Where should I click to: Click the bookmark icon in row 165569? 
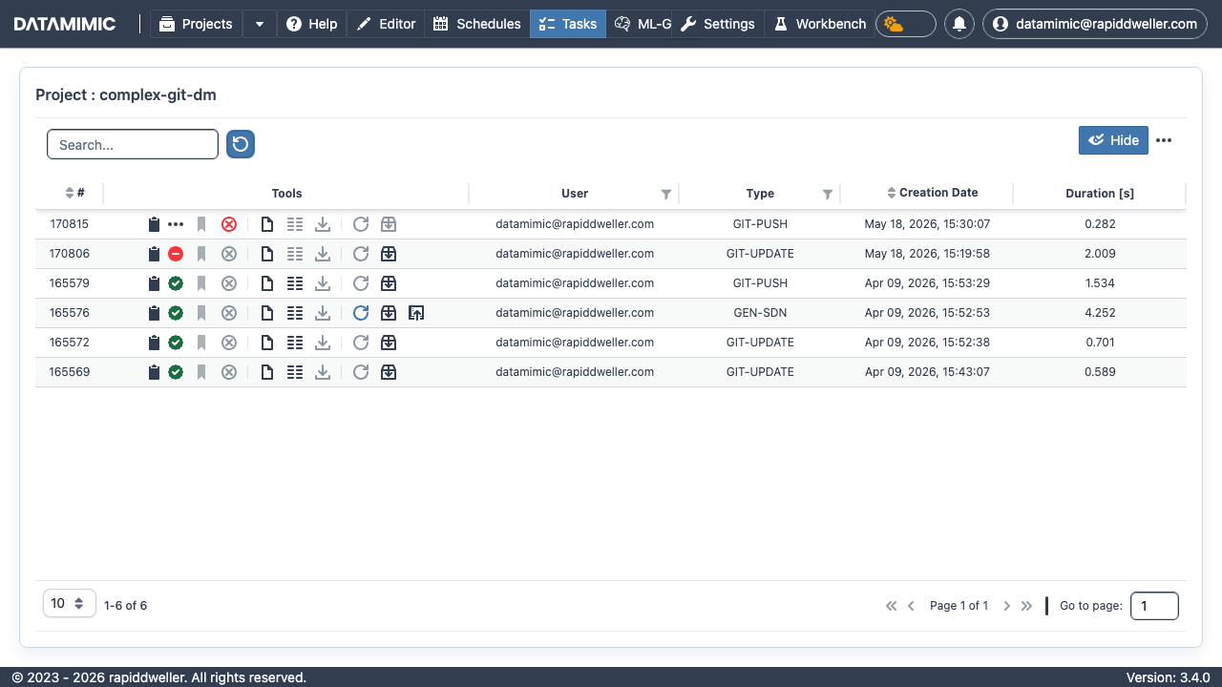pyautogui.click(x=201, y=372)
